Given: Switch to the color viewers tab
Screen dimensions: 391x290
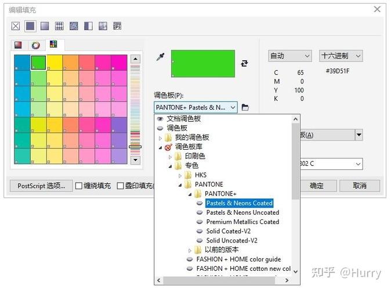Looking at the screenshot, I should [x=18, y=45].
